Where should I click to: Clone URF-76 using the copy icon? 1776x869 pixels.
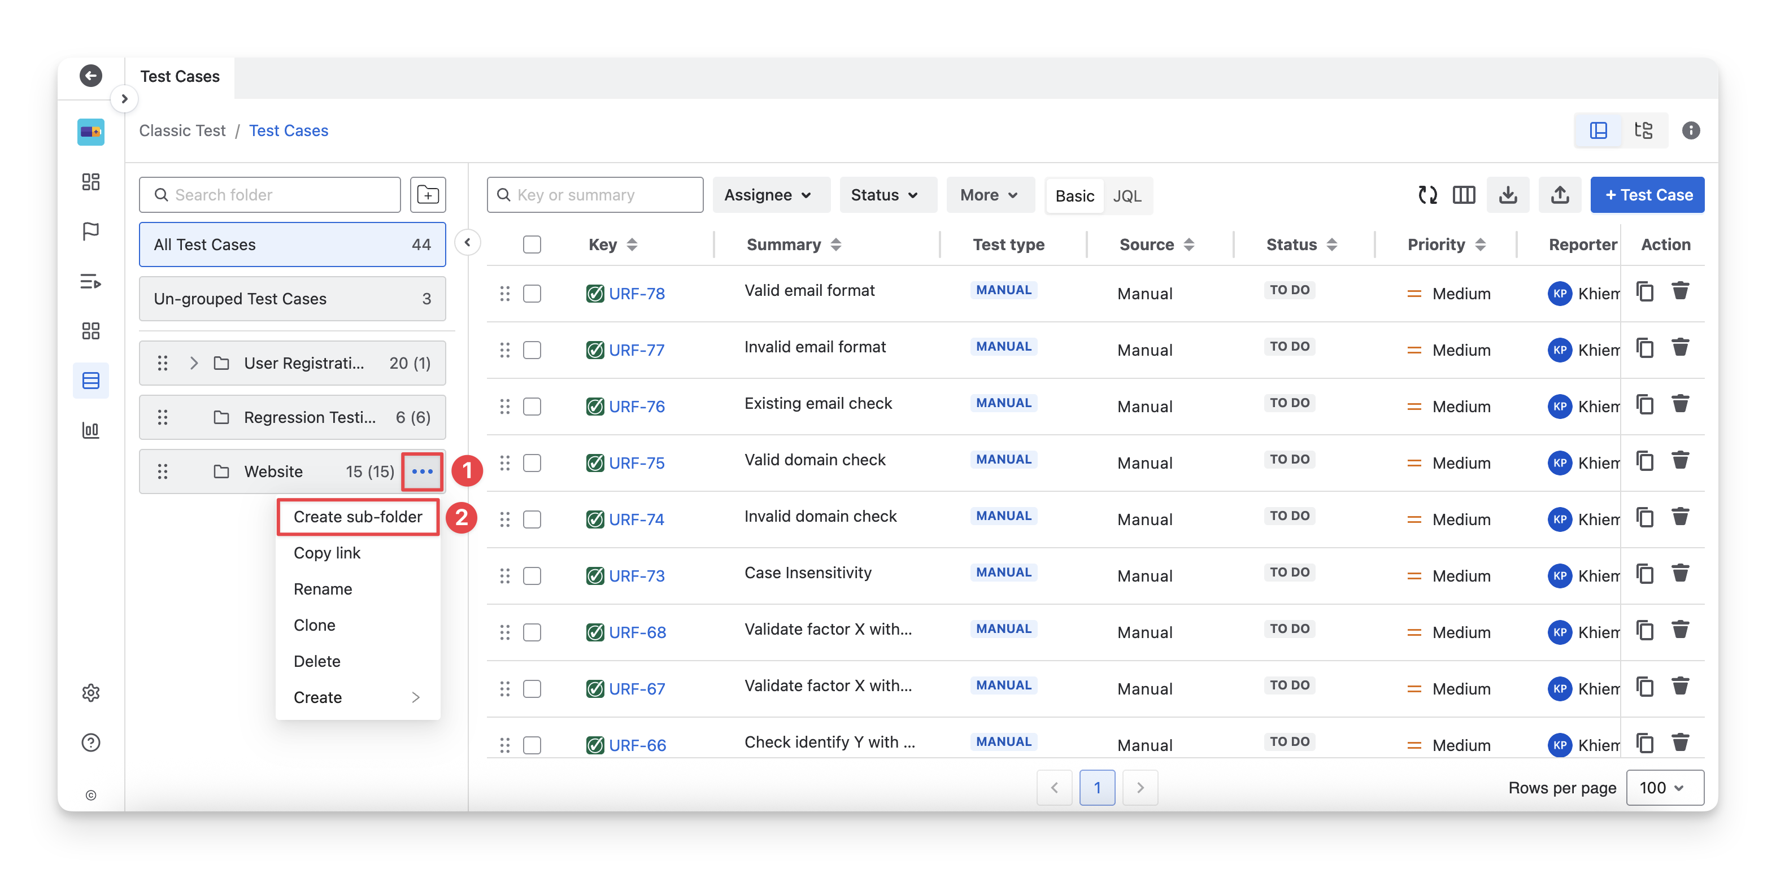pyautogui.click(x=1645, y=404)
